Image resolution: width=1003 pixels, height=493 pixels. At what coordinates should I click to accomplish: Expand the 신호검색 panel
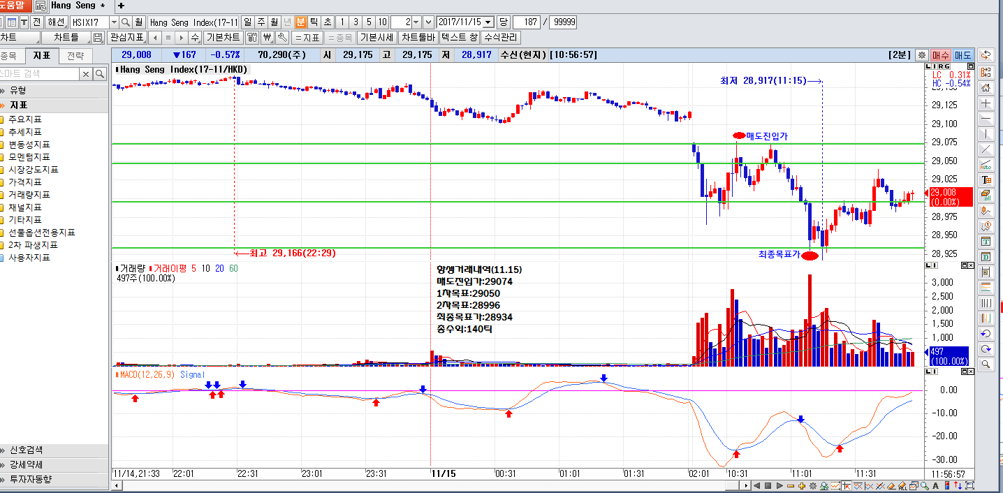click(54, 450)
